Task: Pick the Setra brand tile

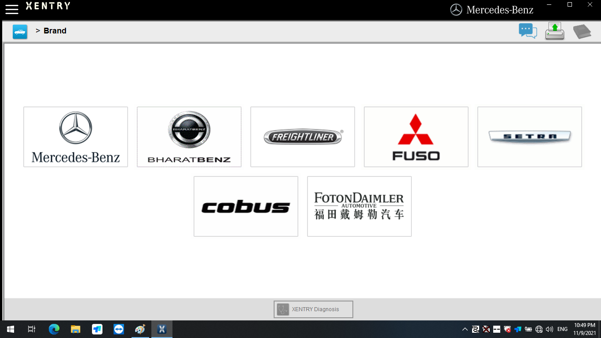Action: 529,137
